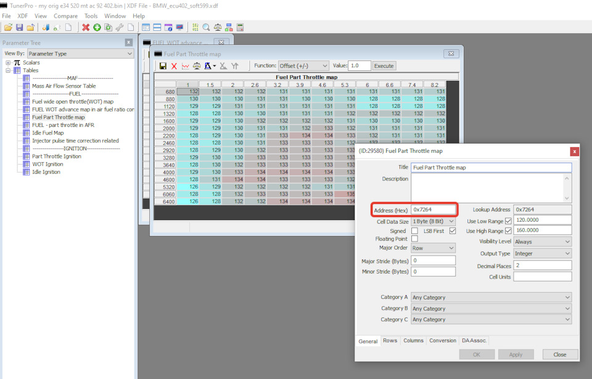Image resolution: width=592 pixels, height=379 pixels.
Task: Click the Decimal Places input field
Action: (x=543, y=266)
